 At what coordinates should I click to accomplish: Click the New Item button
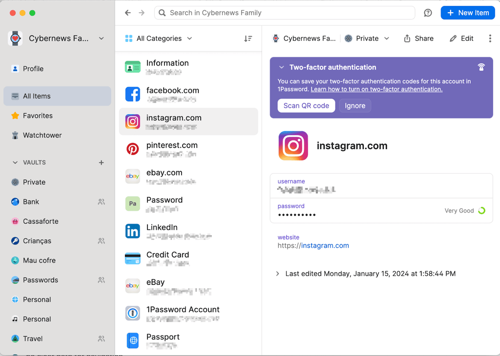(x=468, y=13)
